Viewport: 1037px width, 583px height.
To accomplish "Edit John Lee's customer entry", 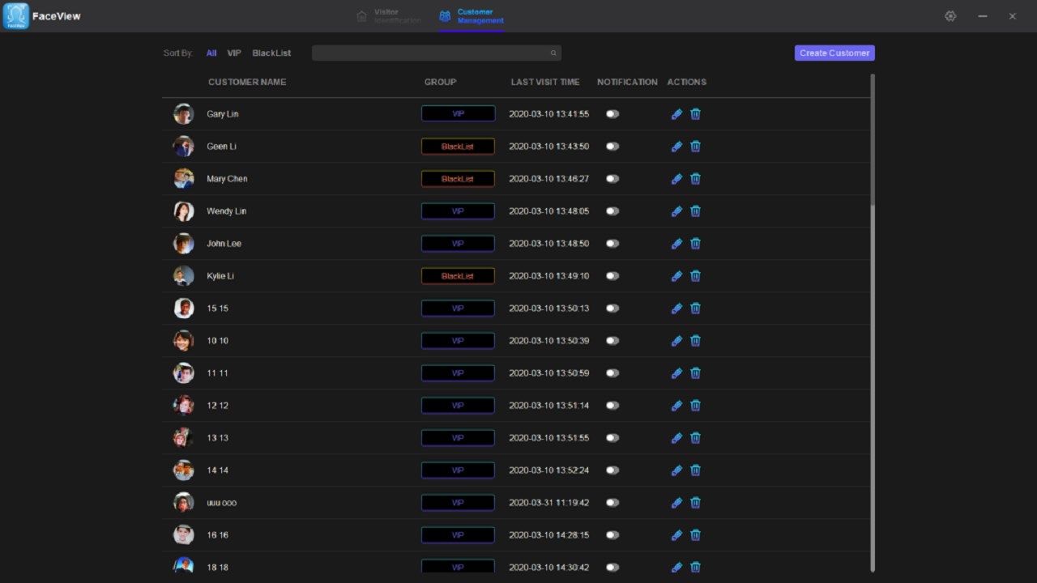I will click(x=676, y=244).
